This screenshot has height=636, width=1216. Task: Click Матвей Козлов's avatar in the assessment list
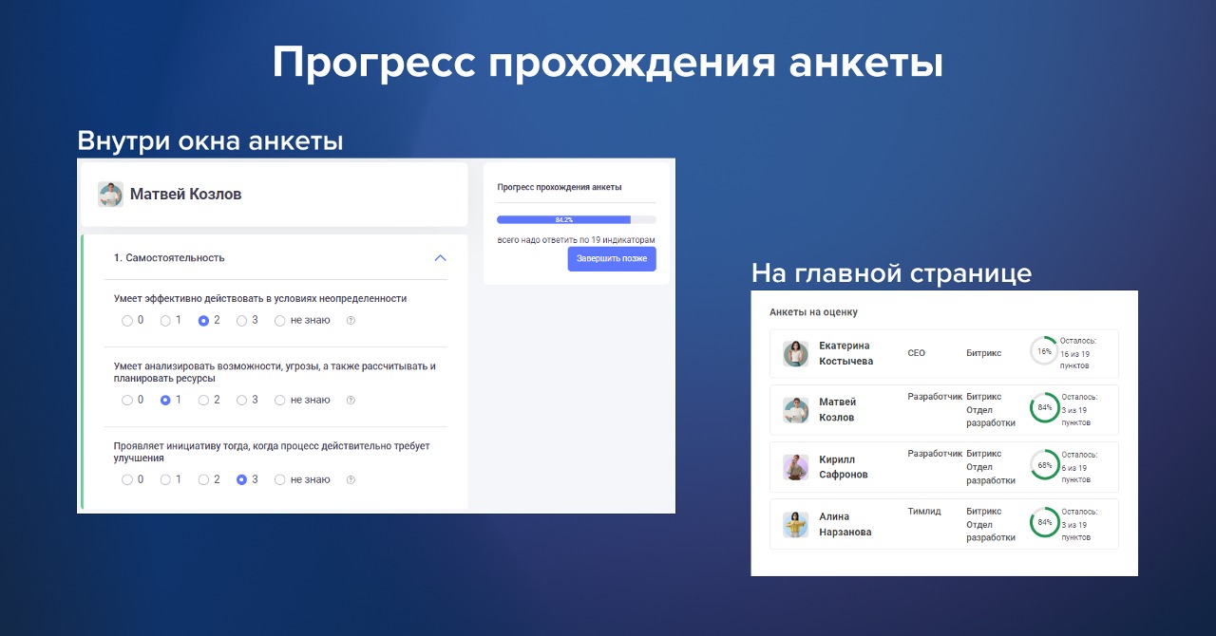point(795,410)
